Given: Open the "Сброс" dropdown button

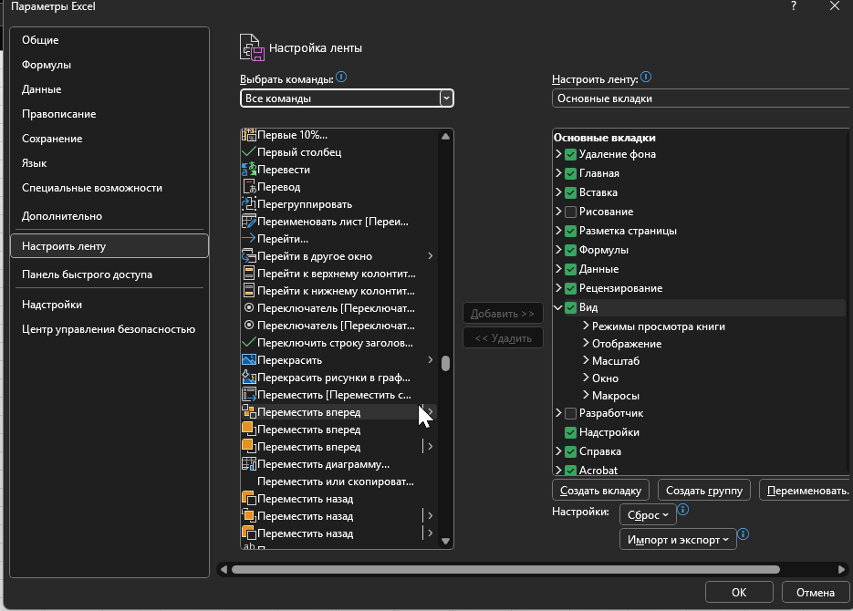Looking at the screenshot, I should tap(648, 514).
